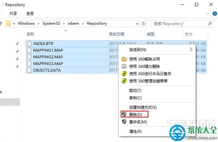Select the INDEX.BTR file
Image resolution: width=218 pixels, height=142 pixels.
[43, 44]
